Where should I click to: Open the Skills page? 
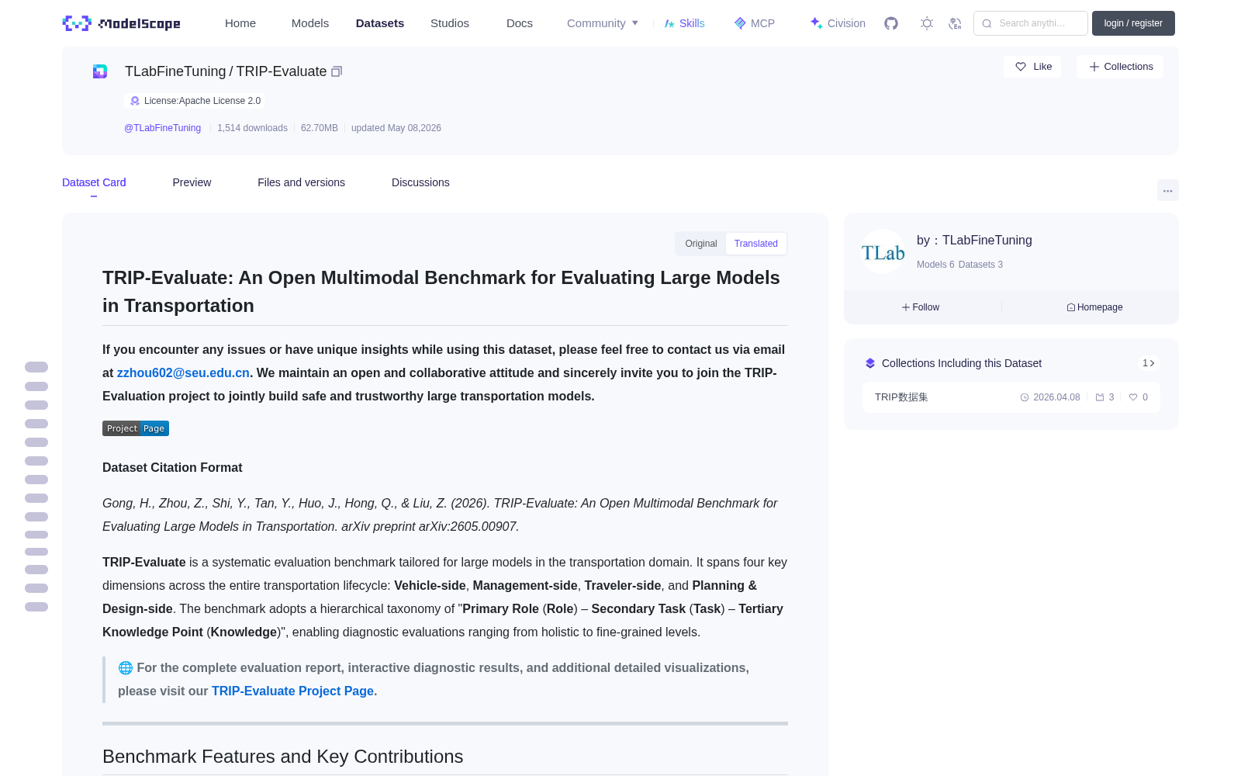click(x=685, y=23)
